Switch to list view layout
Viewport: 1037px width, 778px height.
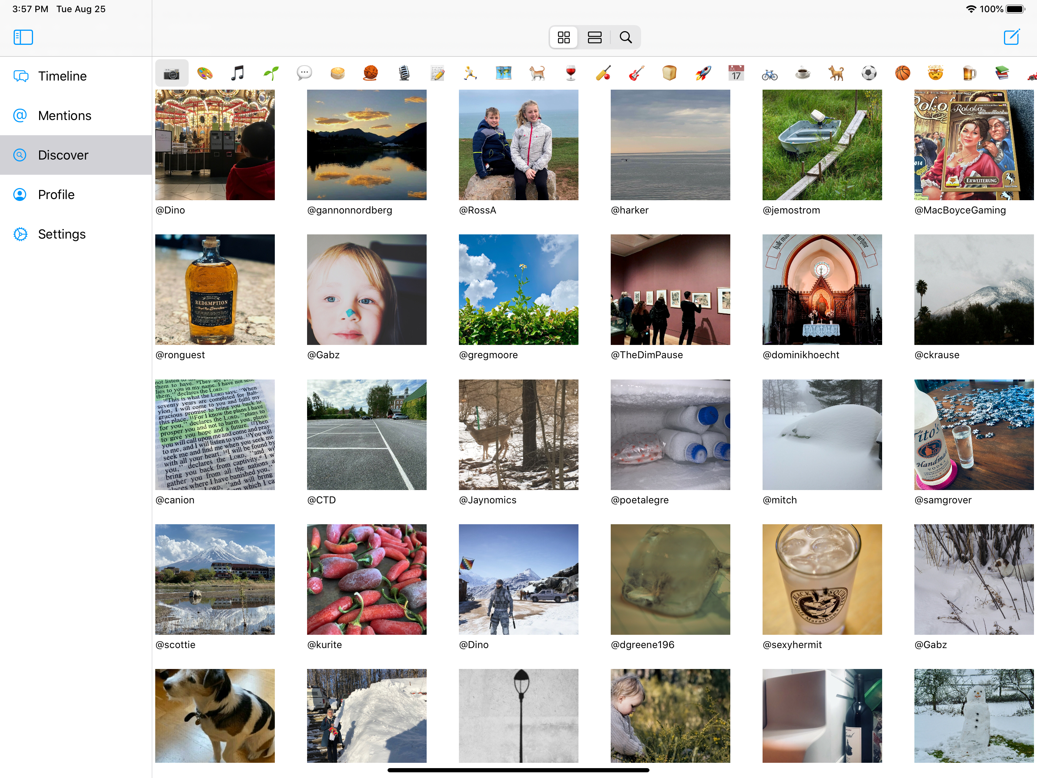(594, 37)
